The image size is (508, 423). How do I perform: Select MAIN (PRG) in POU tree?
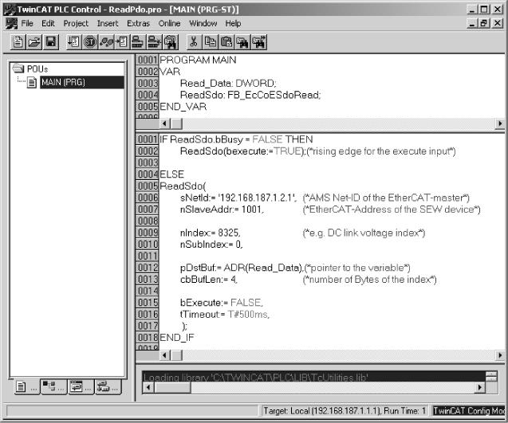click(x=81, y=82)
